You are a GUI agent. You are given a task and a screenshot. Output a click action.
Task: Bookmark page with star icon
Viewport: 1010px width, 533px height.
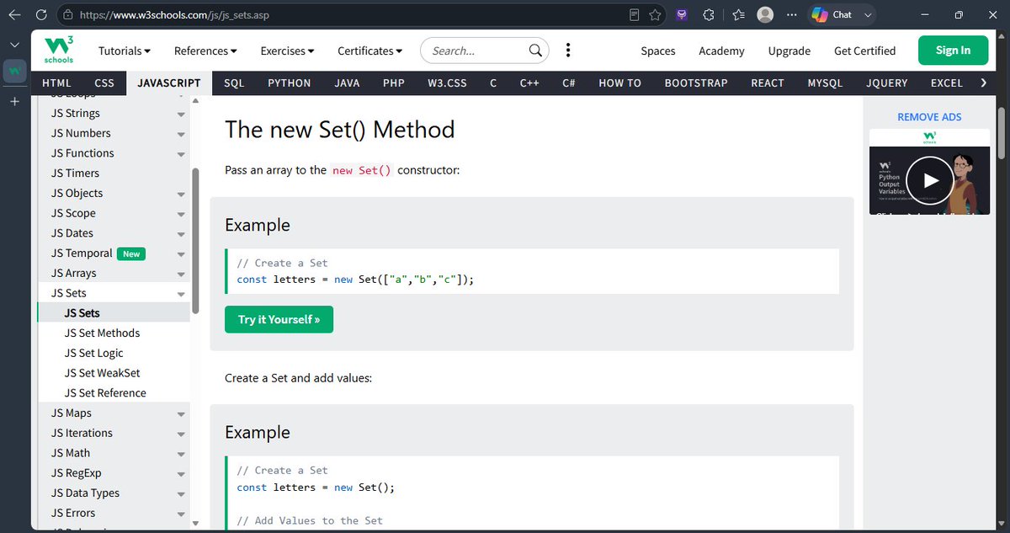click(x=655, y=15)
